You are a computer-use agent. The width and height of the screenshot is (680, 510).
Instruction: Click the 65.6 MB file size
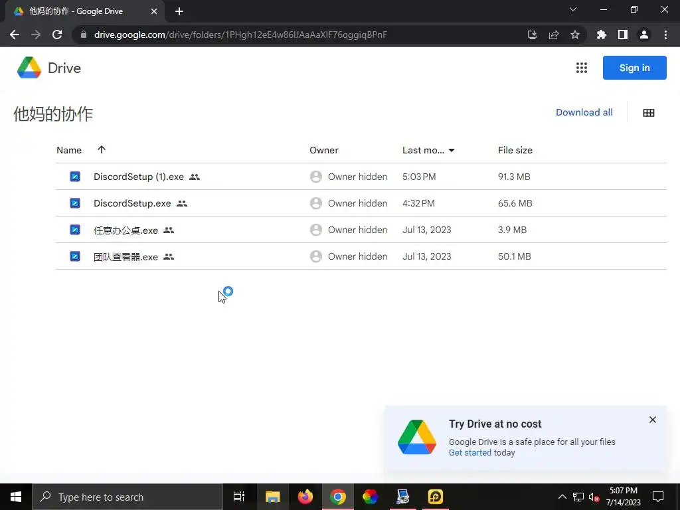515,203
